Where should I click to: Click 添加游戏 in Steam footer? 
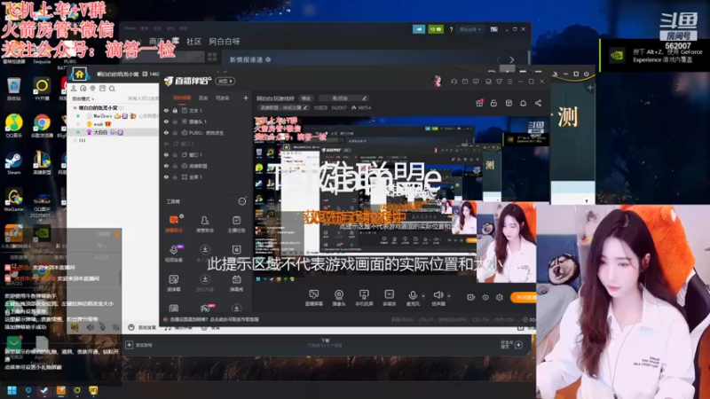point(139,345)
